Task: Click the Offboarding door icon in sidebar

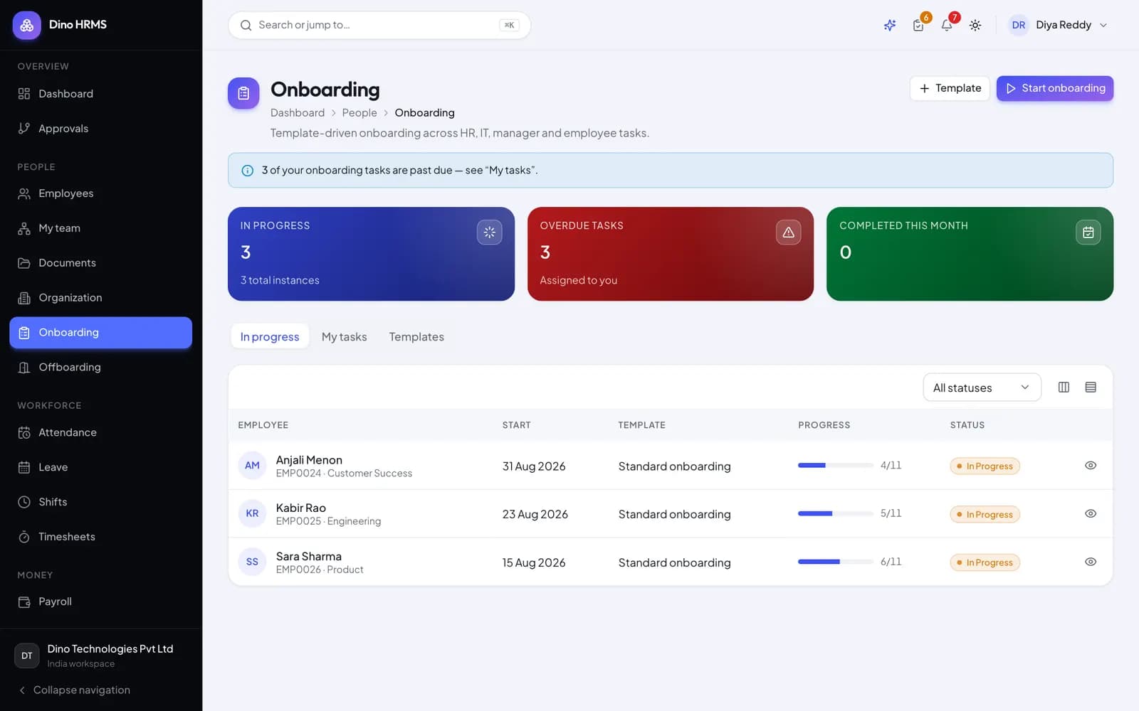Action: pos(24,368)
